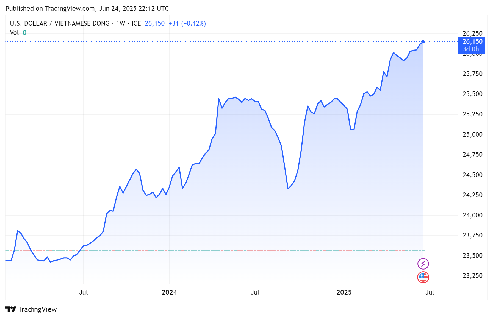
Task: Click the 23,250 value on the price scale
Action: coord(472,275)
